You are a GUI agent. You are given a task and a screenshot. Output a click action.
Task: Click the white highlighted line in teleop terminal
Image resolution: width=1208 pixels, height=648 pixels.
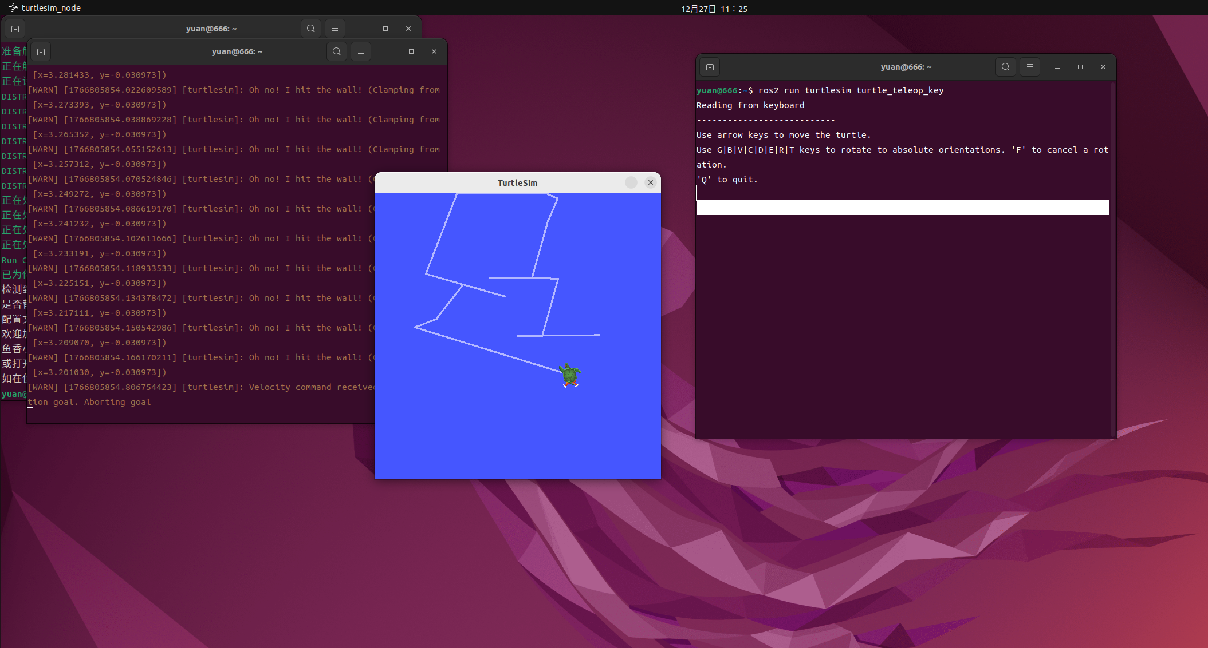902,208
